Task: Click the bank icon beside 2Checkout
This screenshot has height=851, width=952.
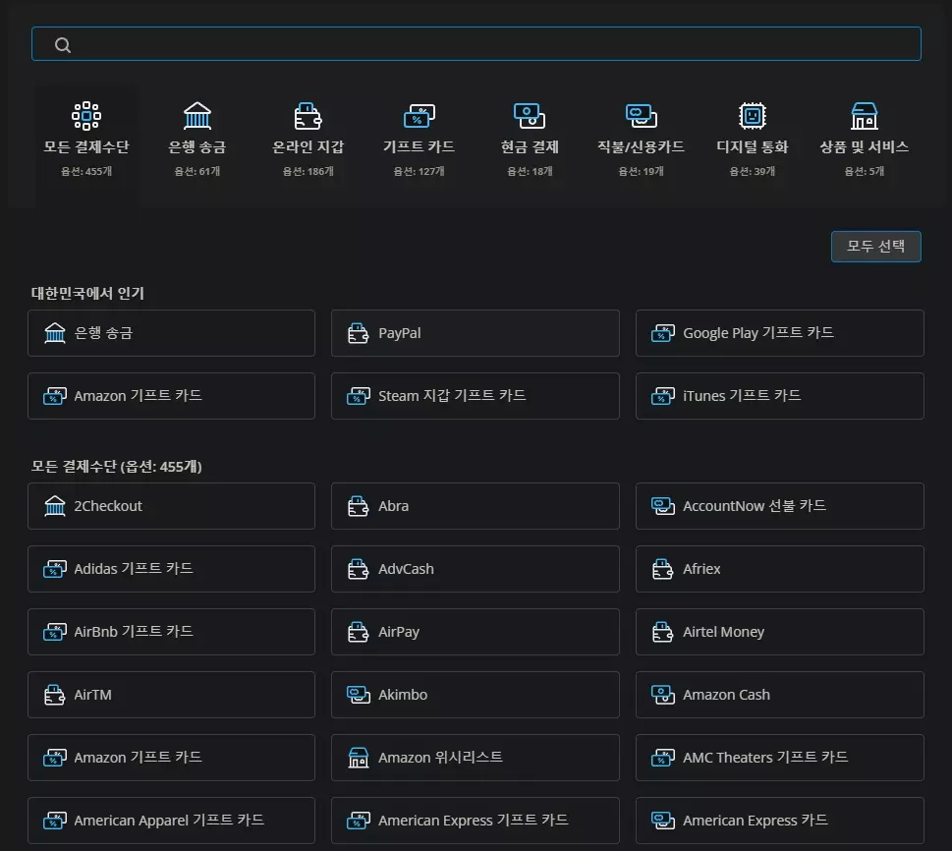Action: click(55, 506)
